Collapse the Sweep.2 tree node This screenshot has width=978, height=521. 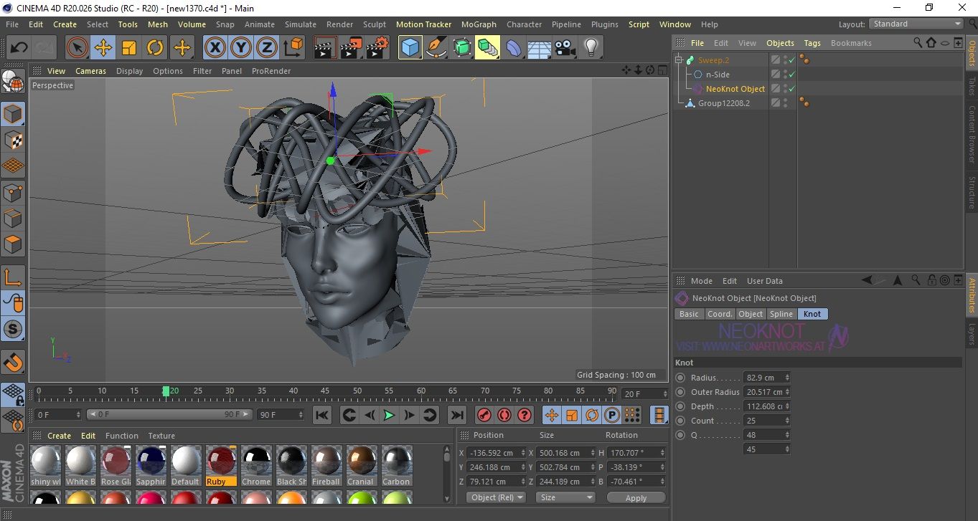point(679,60)
